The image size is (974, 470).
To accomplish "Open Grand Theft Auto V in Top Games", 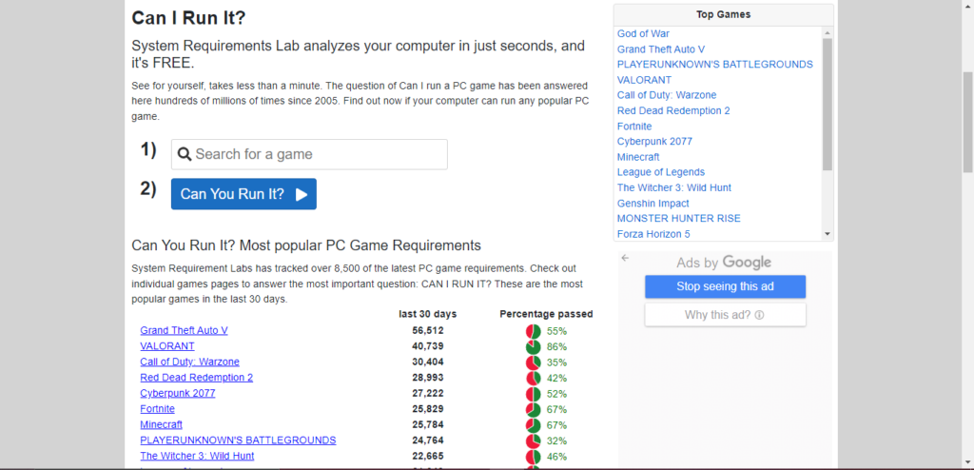I will [661, 49].
